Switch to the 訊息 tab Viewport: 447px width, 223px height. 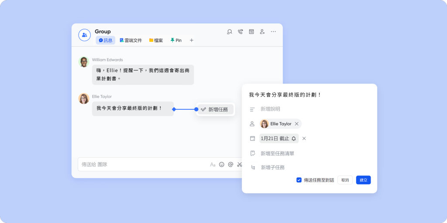(106, 41)
